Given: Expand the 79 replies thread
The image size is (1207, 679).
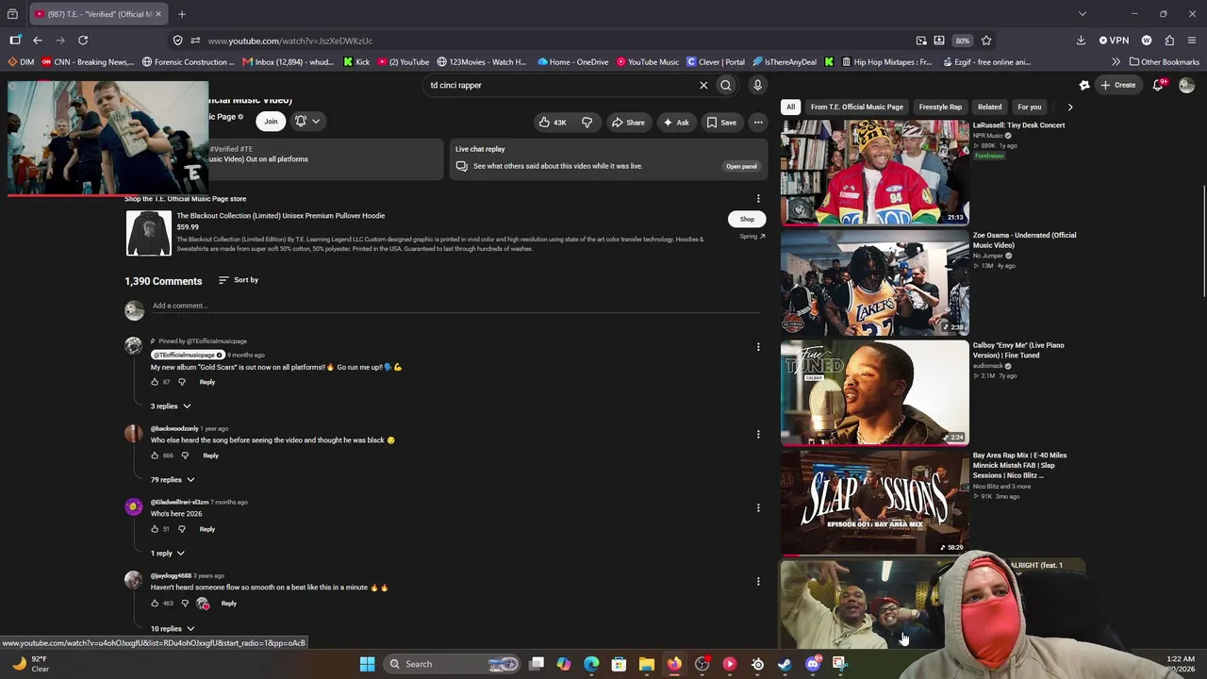Looking at the screenshot, I should pyautogui.click(x=173, y=480).
